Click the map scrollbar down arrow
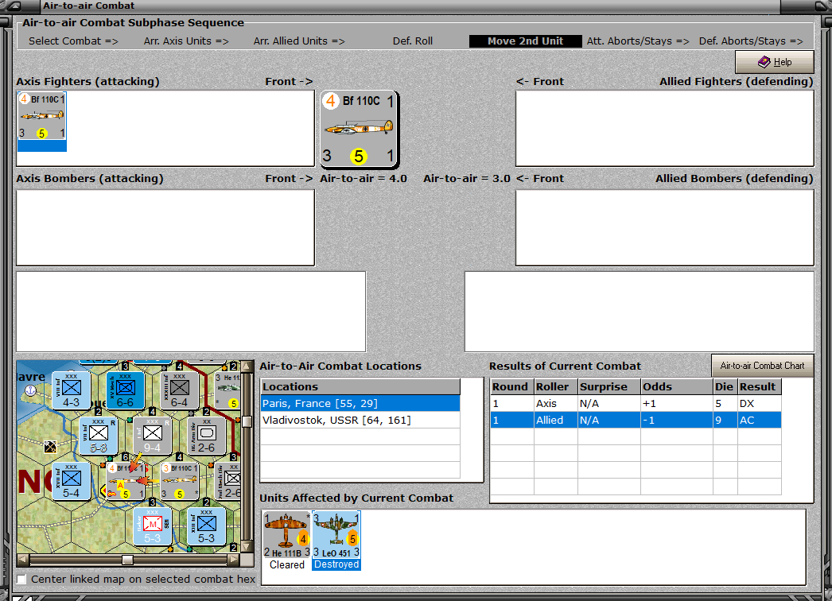 pyautogui.click(x=247, y=547)
